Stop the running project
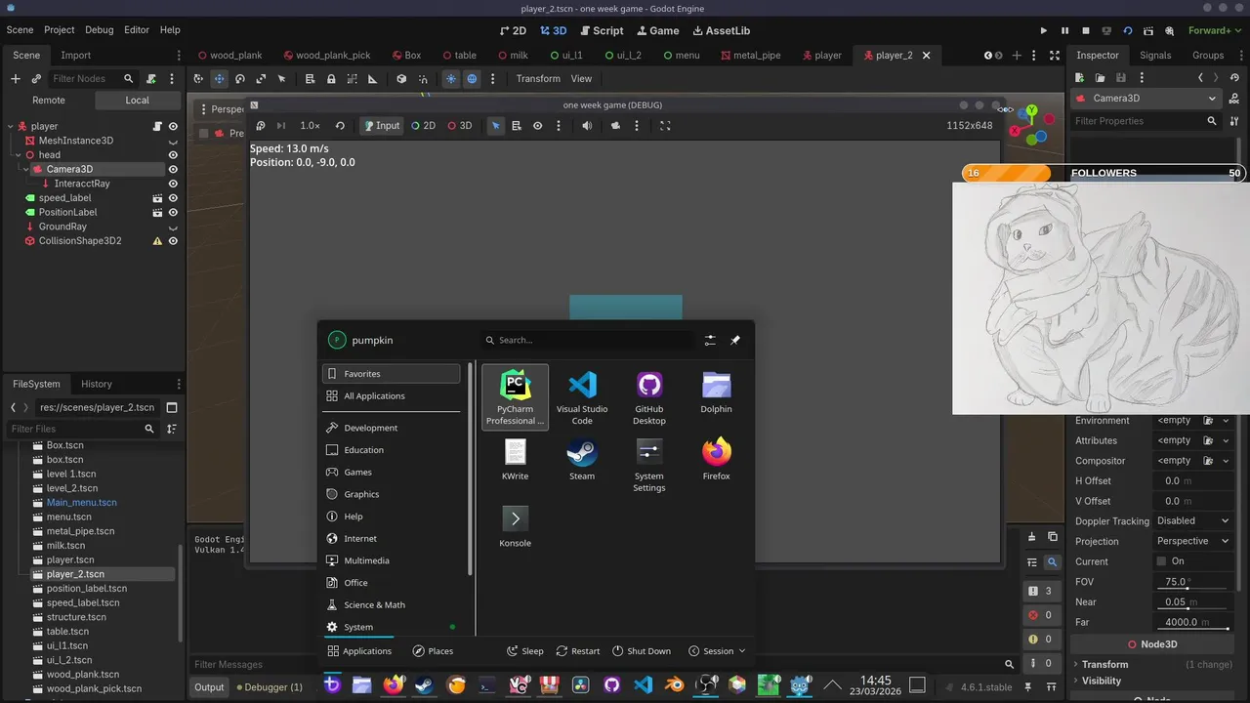1250x703 pixels. click(1086, 30)
